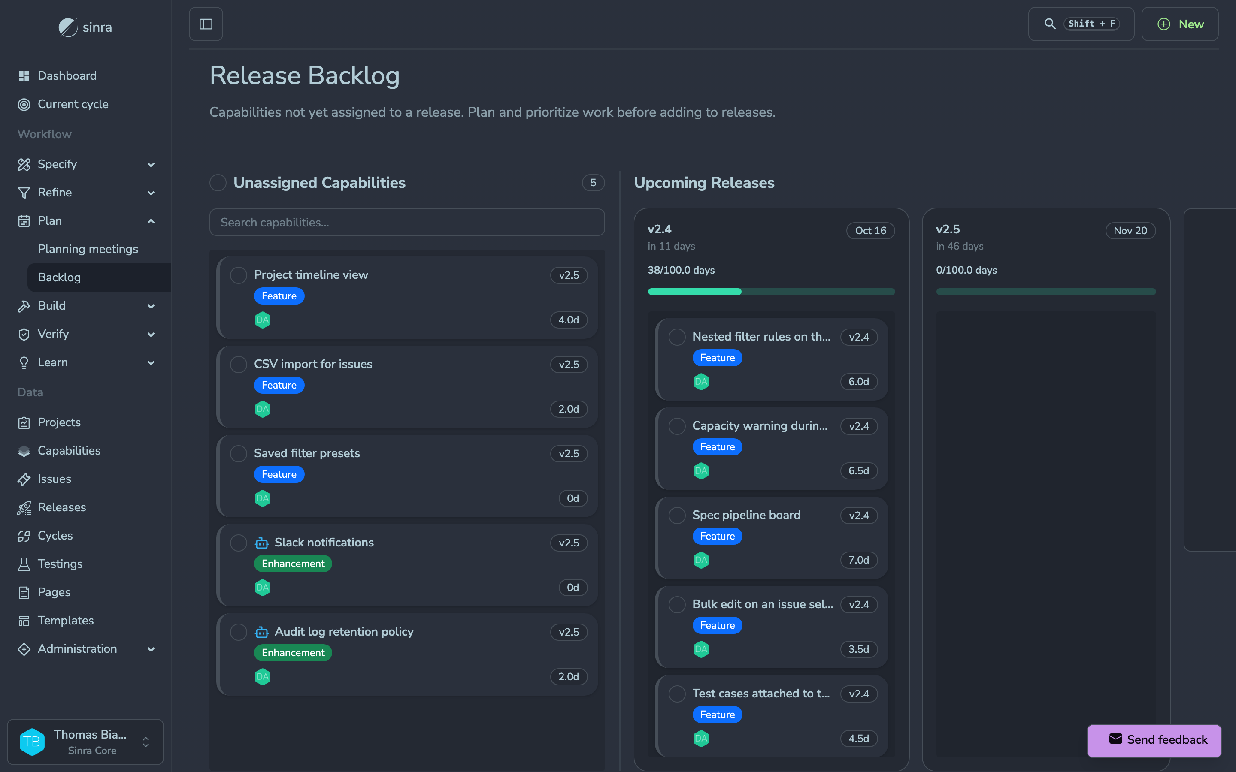The image size is (1236, 772).
Task: Click the Capabilities layers icon
Action: [x=24, y=451]
